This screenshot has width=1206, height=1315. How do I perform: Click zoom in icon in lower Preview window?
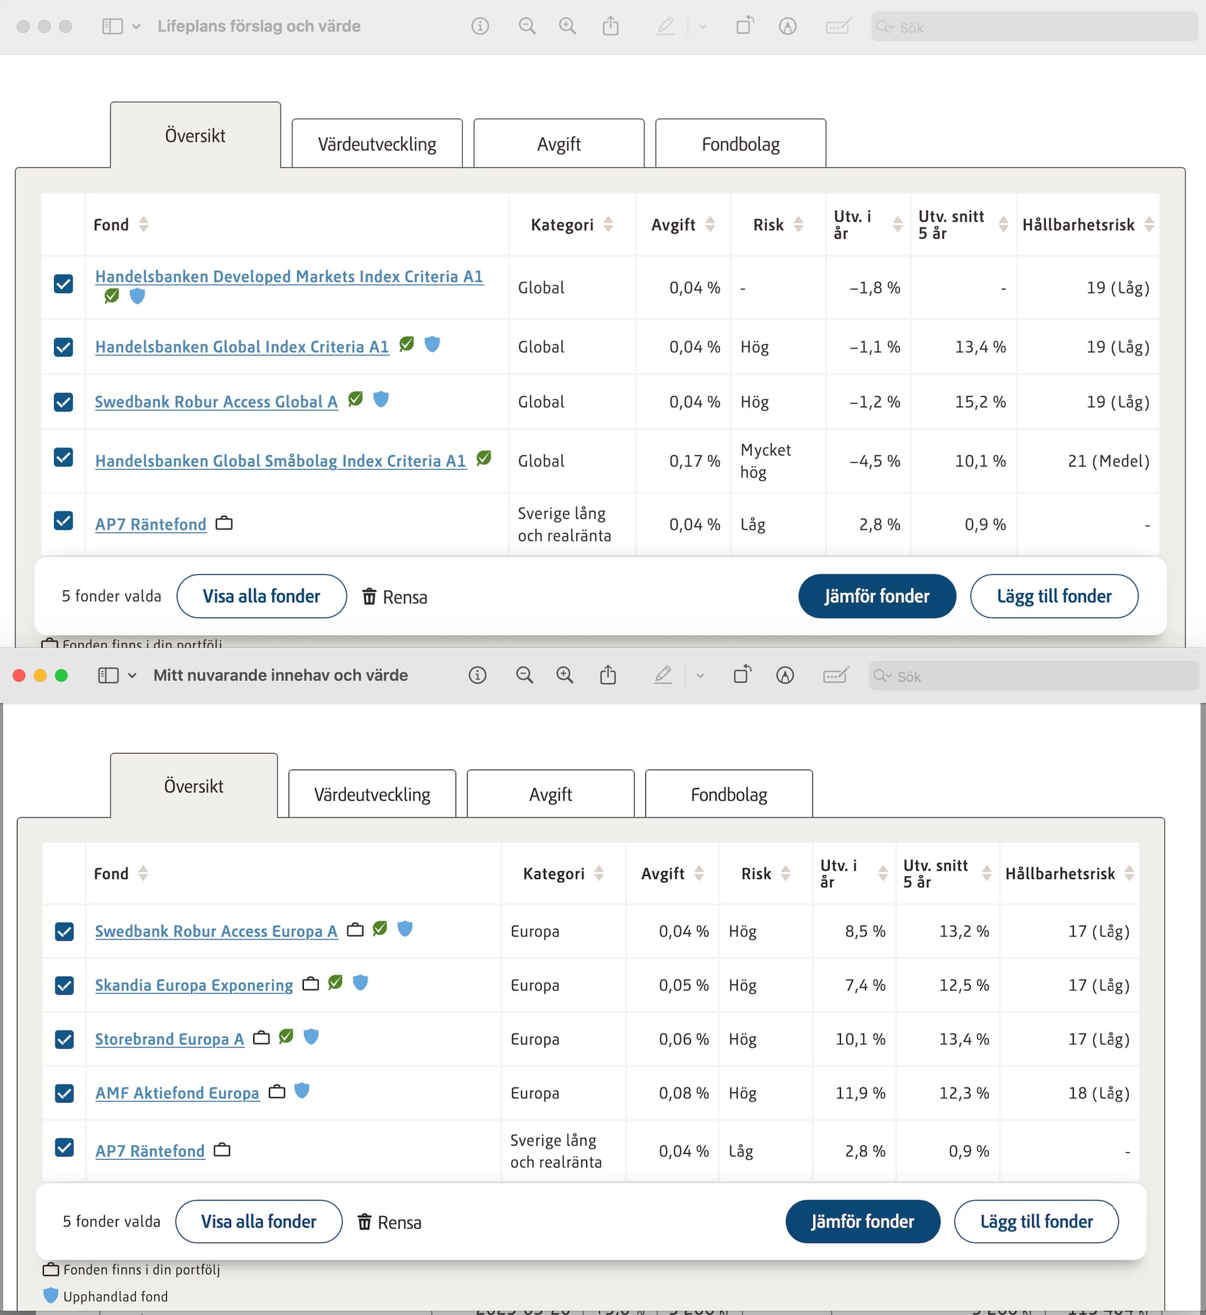(565, 675)
